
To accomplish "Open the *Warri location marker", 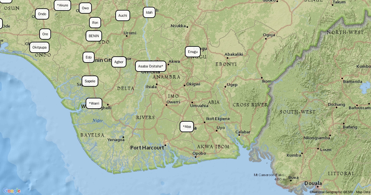I will tap(94, 103).
